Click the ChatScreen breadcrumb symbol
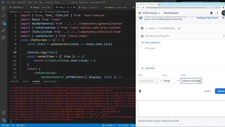This screenshot has width=225, height=127. point(63,12)
